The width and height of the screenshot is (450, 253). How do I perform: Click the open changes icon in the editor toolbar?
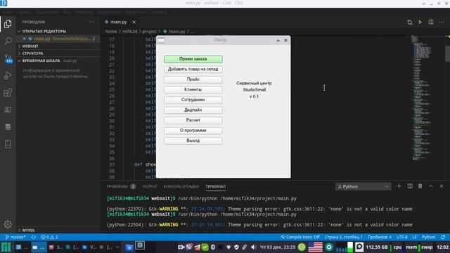point(409,22)
